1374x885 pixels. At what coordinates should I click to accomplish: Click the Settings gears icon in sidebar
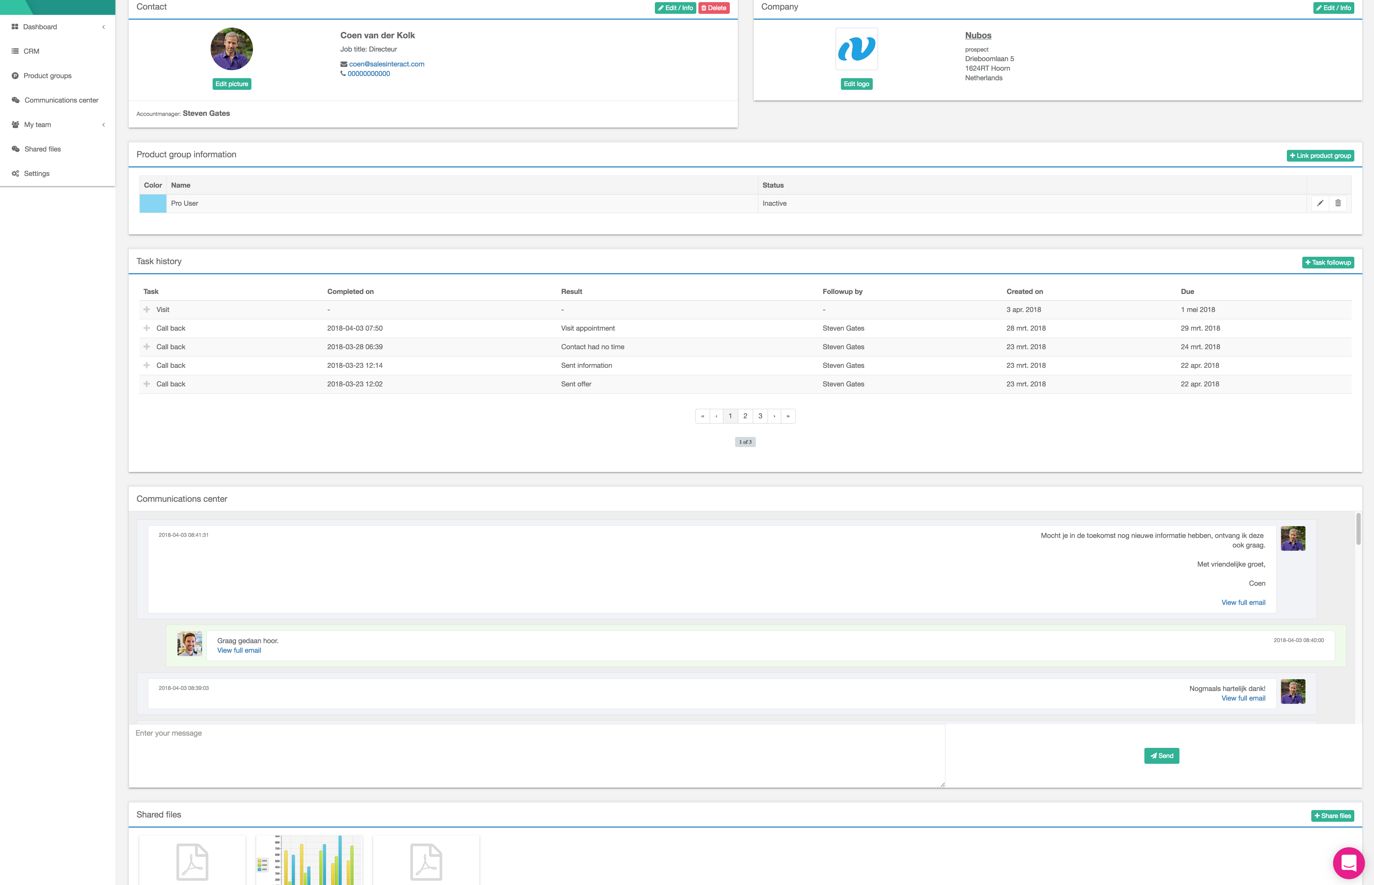click(x=15, y=174)
